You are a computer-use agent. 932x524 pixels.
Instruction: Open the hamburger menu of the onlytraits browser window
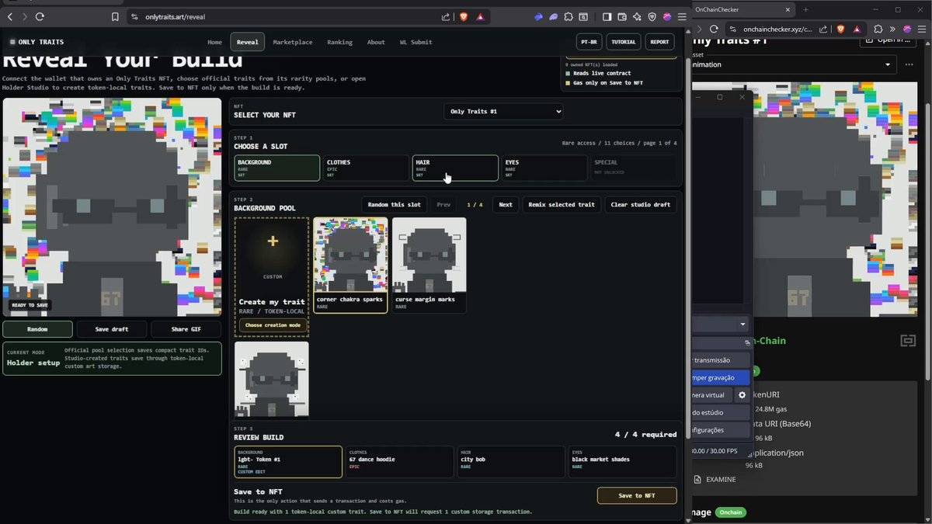click(x=681, y=16)
